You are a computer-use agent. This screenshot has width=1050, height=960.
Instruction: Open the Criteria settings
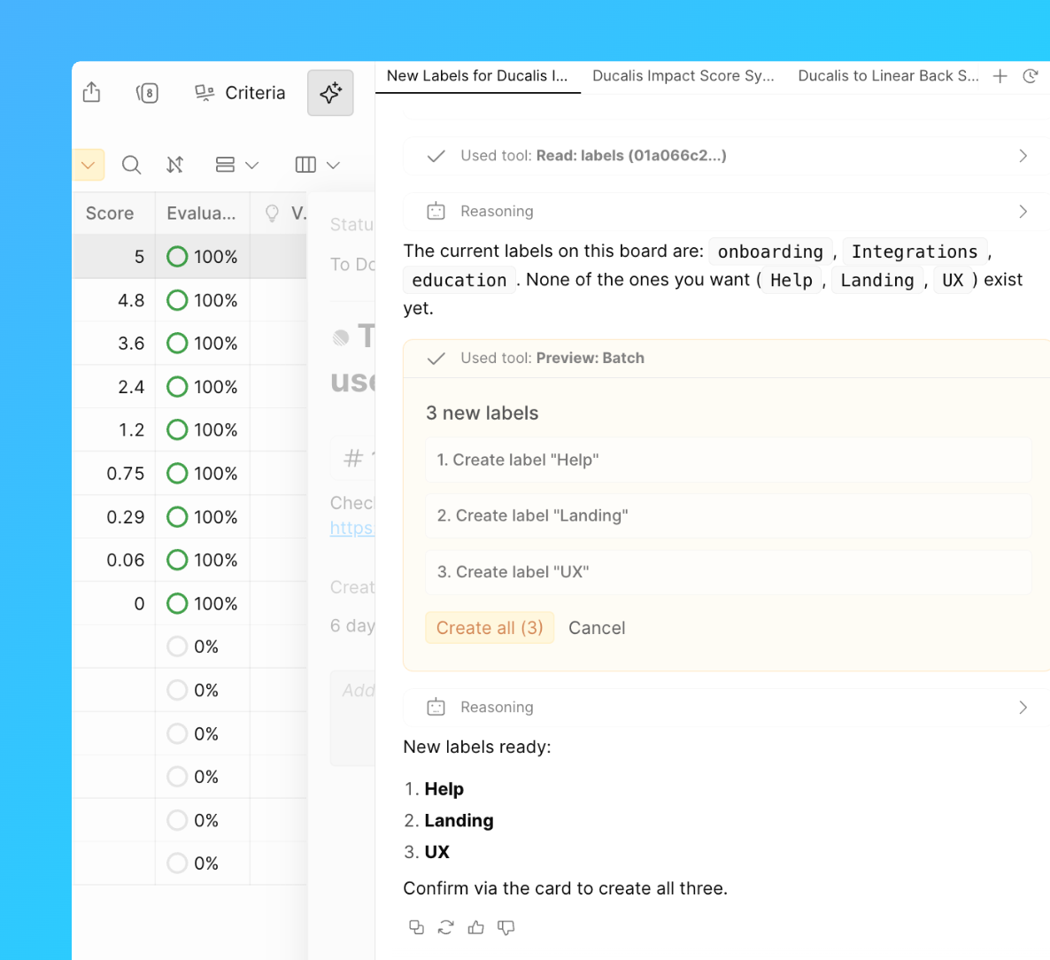[x=240, y=92]
